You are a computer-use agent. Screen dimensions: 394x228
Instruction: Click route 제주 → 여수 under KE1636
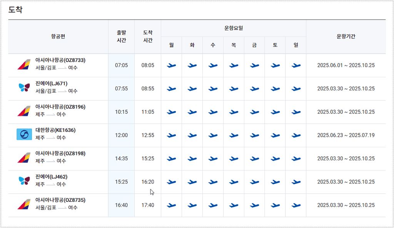coord(50,138)
